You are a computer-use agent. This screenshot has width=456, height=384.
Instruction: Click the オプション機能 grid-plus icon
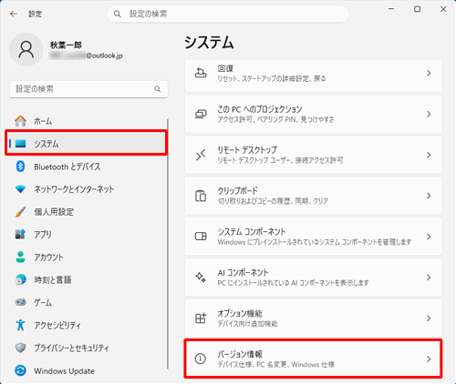tap(201, 318)
